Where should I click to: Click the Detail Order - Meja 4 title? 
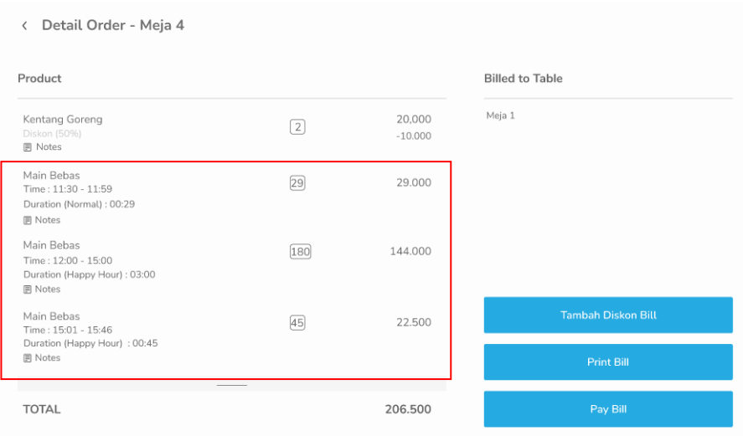tap(113, 26)
